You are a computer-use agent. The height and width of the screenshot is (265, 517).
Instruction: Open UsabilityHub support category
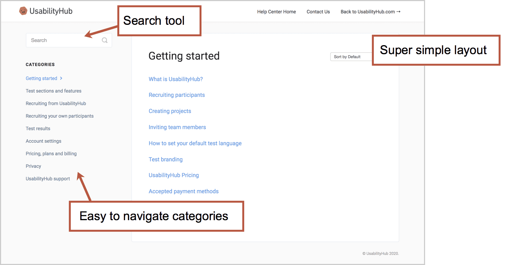click(x=48, y=179)
